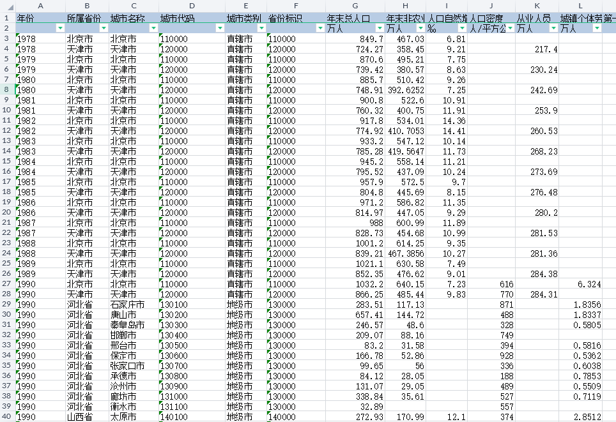Select the 廊坊市 city cell
The height and width of the screenshot is (422, 616).
(x=134, y=396)
